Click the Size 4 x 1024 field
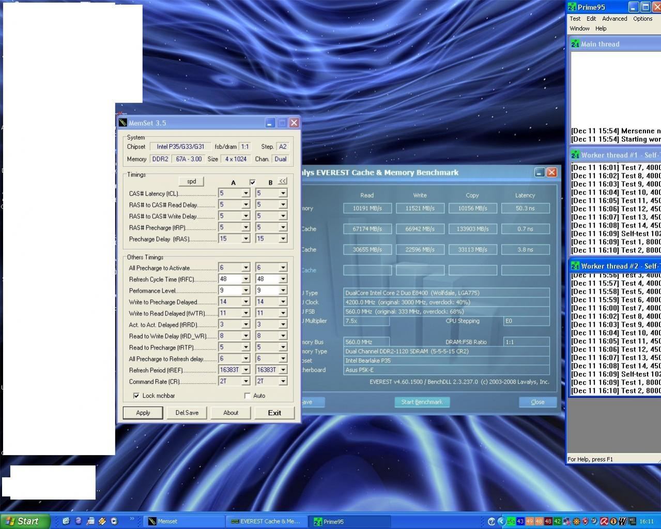The width and height of the screenshot is (661, 529). coord(236,159)
